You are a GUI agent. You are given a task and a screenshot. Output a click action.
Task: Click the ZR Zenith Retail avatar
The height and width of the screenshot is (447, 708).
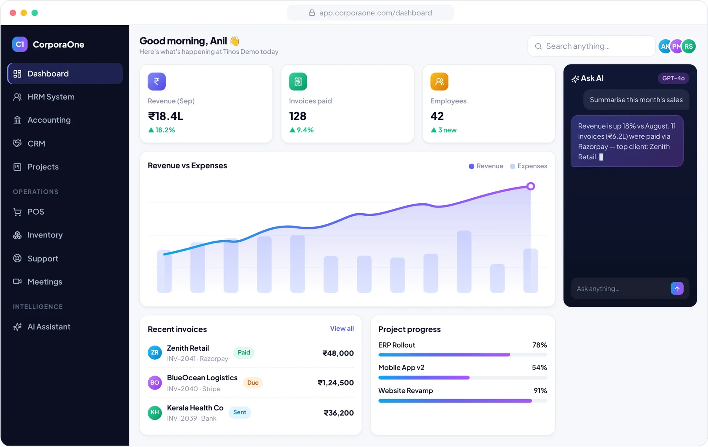click(x=155, y=353)
